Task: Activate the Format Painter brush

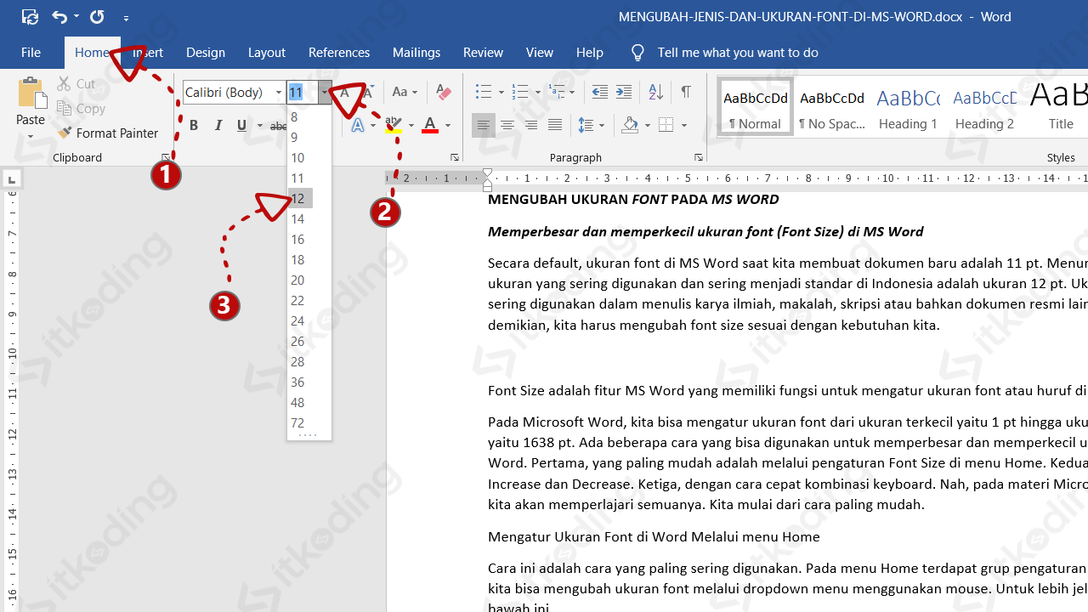Action: tap(108, 133)
